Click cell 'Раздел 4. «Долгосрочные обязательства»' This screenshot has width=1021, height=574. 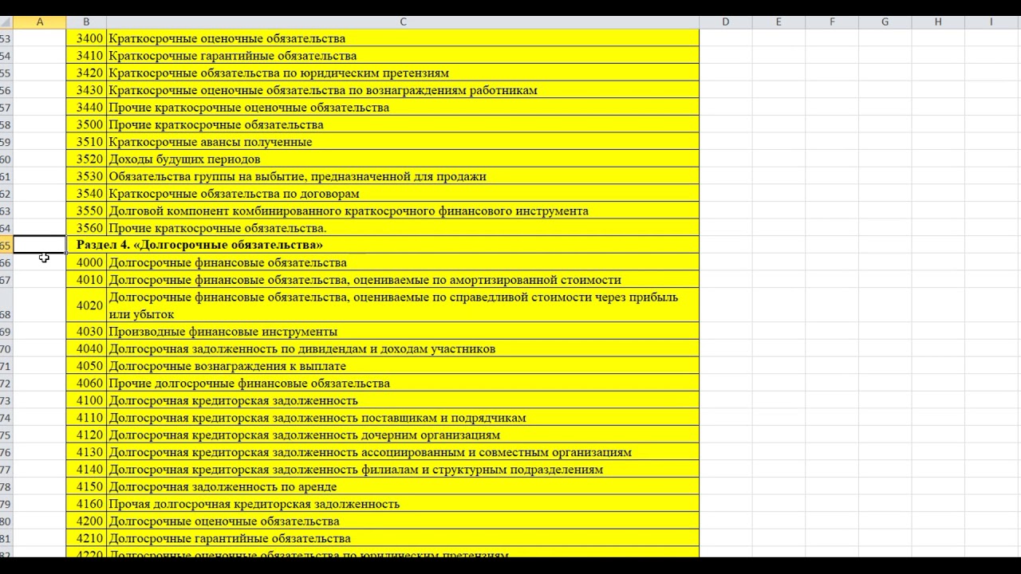(x=383, y=245)
